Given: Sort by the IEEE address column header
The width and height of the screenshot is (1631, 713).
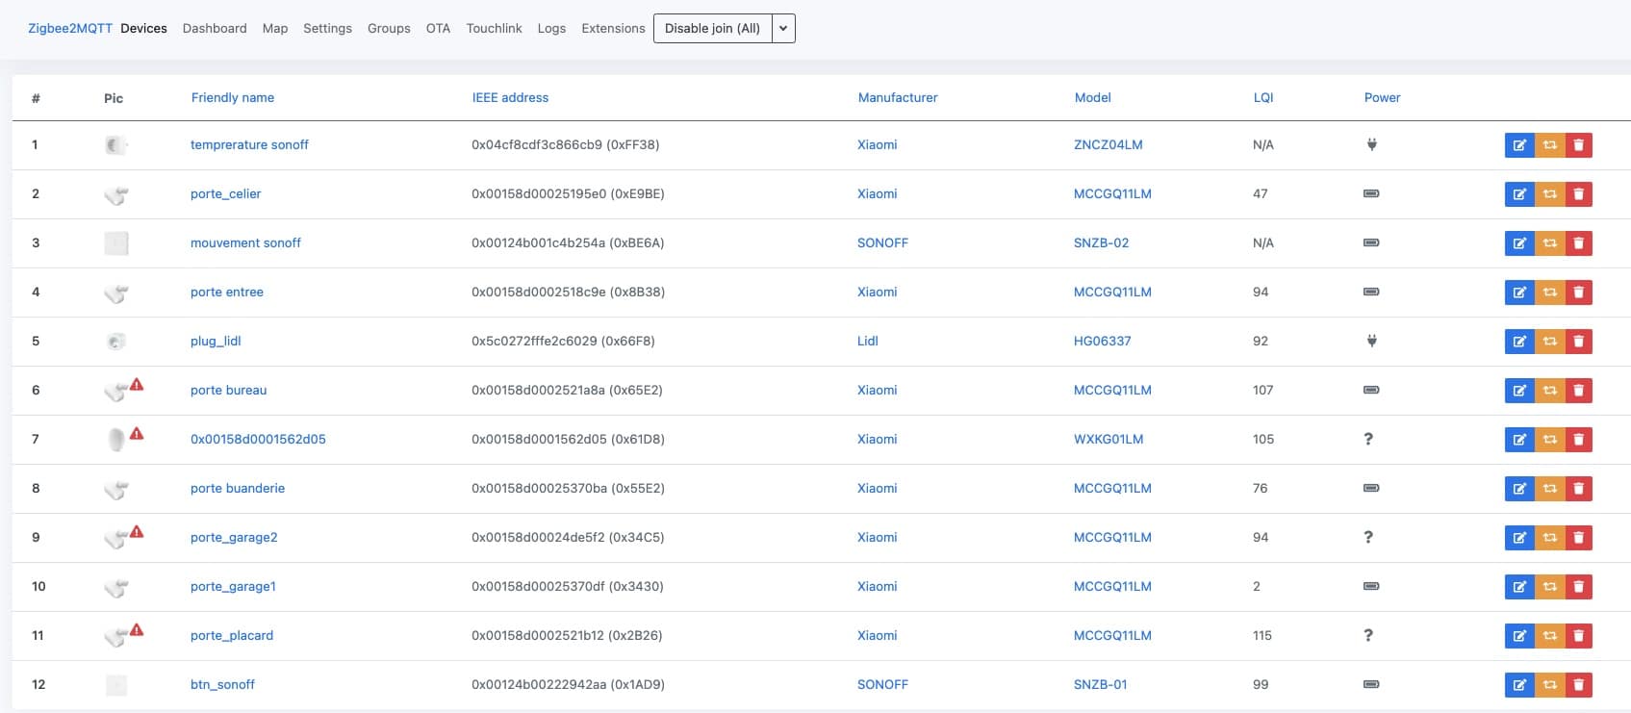Looking at the screenshot, I should [x=510, y=97].
